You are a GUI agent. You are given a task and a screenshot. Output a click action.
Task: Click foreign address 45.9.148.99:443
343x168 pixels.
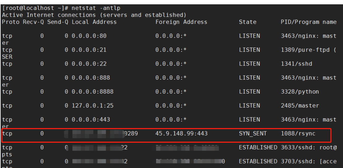[181, 134]
